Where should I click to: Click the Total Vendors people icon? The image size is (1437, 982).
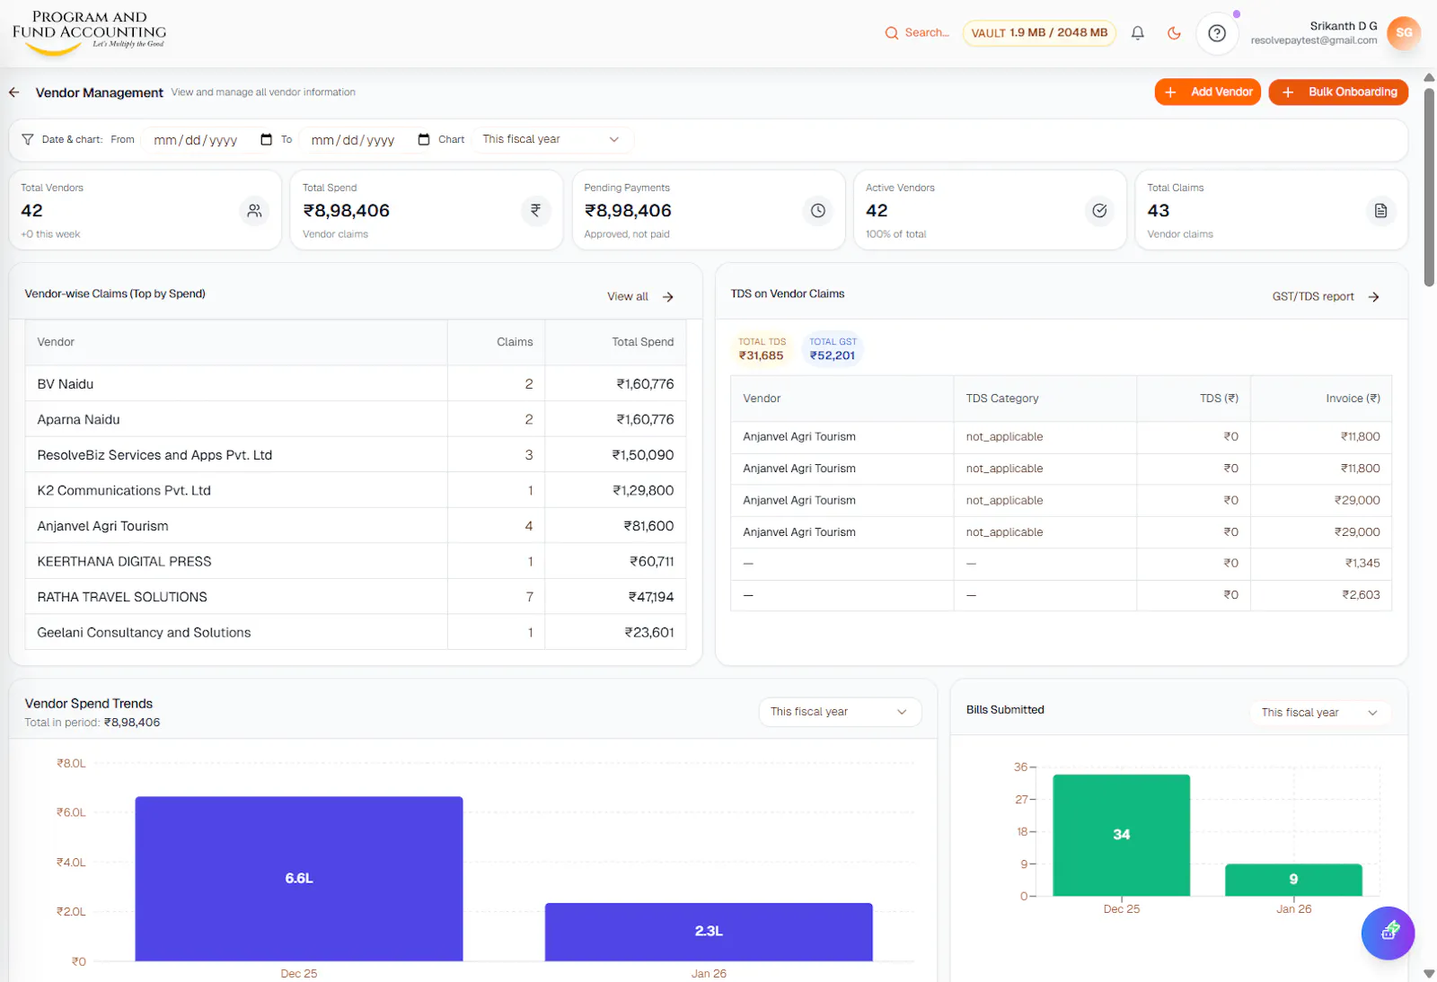click(x=255, y=211)
